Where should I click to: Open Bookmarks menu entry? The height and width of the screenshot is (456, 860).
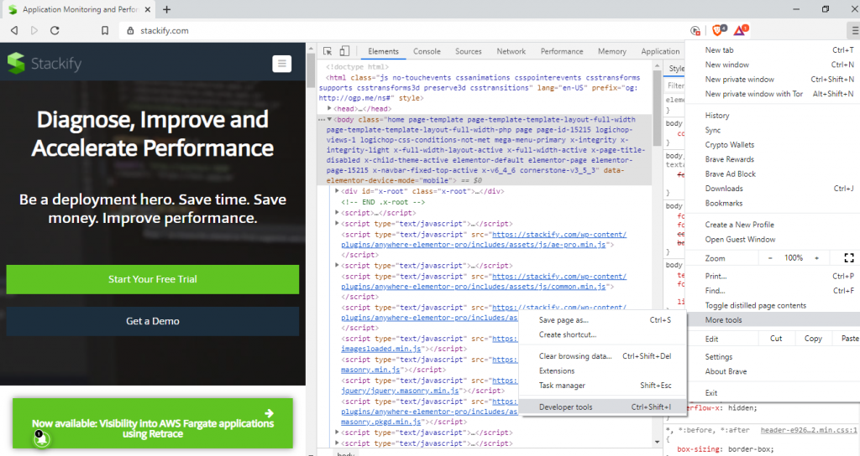pos(773,203)
